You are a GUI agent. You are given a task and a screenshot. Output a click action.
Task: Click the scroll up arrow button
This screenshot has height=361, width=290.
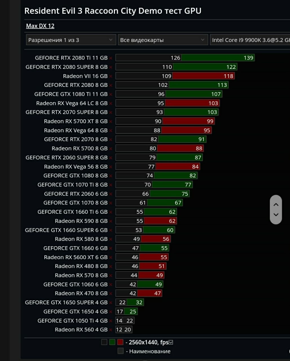pos(276,204)
